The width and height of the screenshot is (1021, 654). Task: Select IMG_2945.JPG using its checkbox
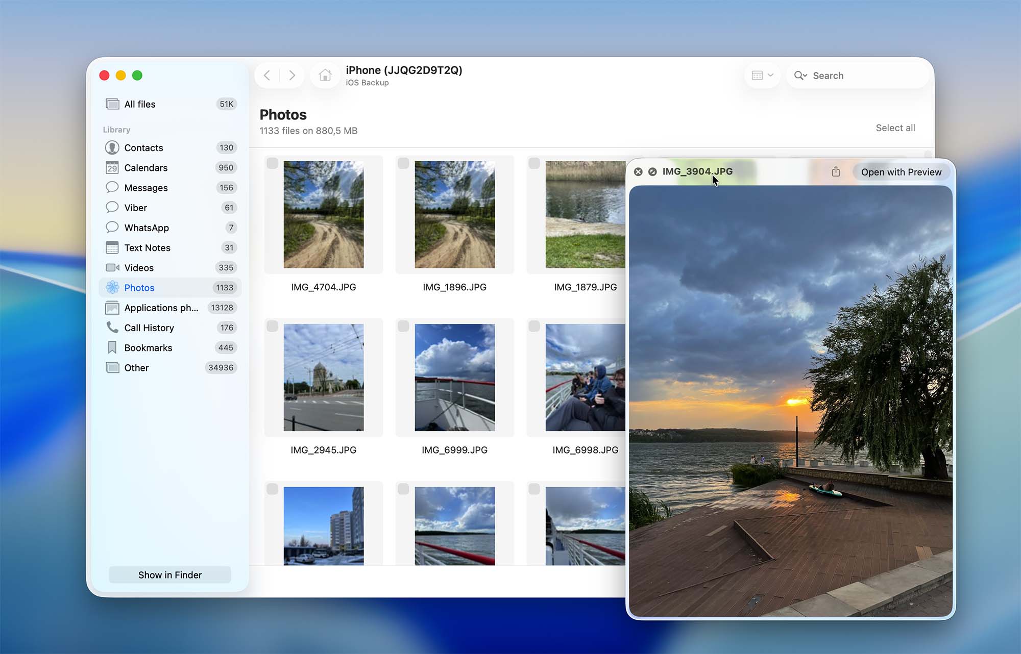click(x=273, y=326)
